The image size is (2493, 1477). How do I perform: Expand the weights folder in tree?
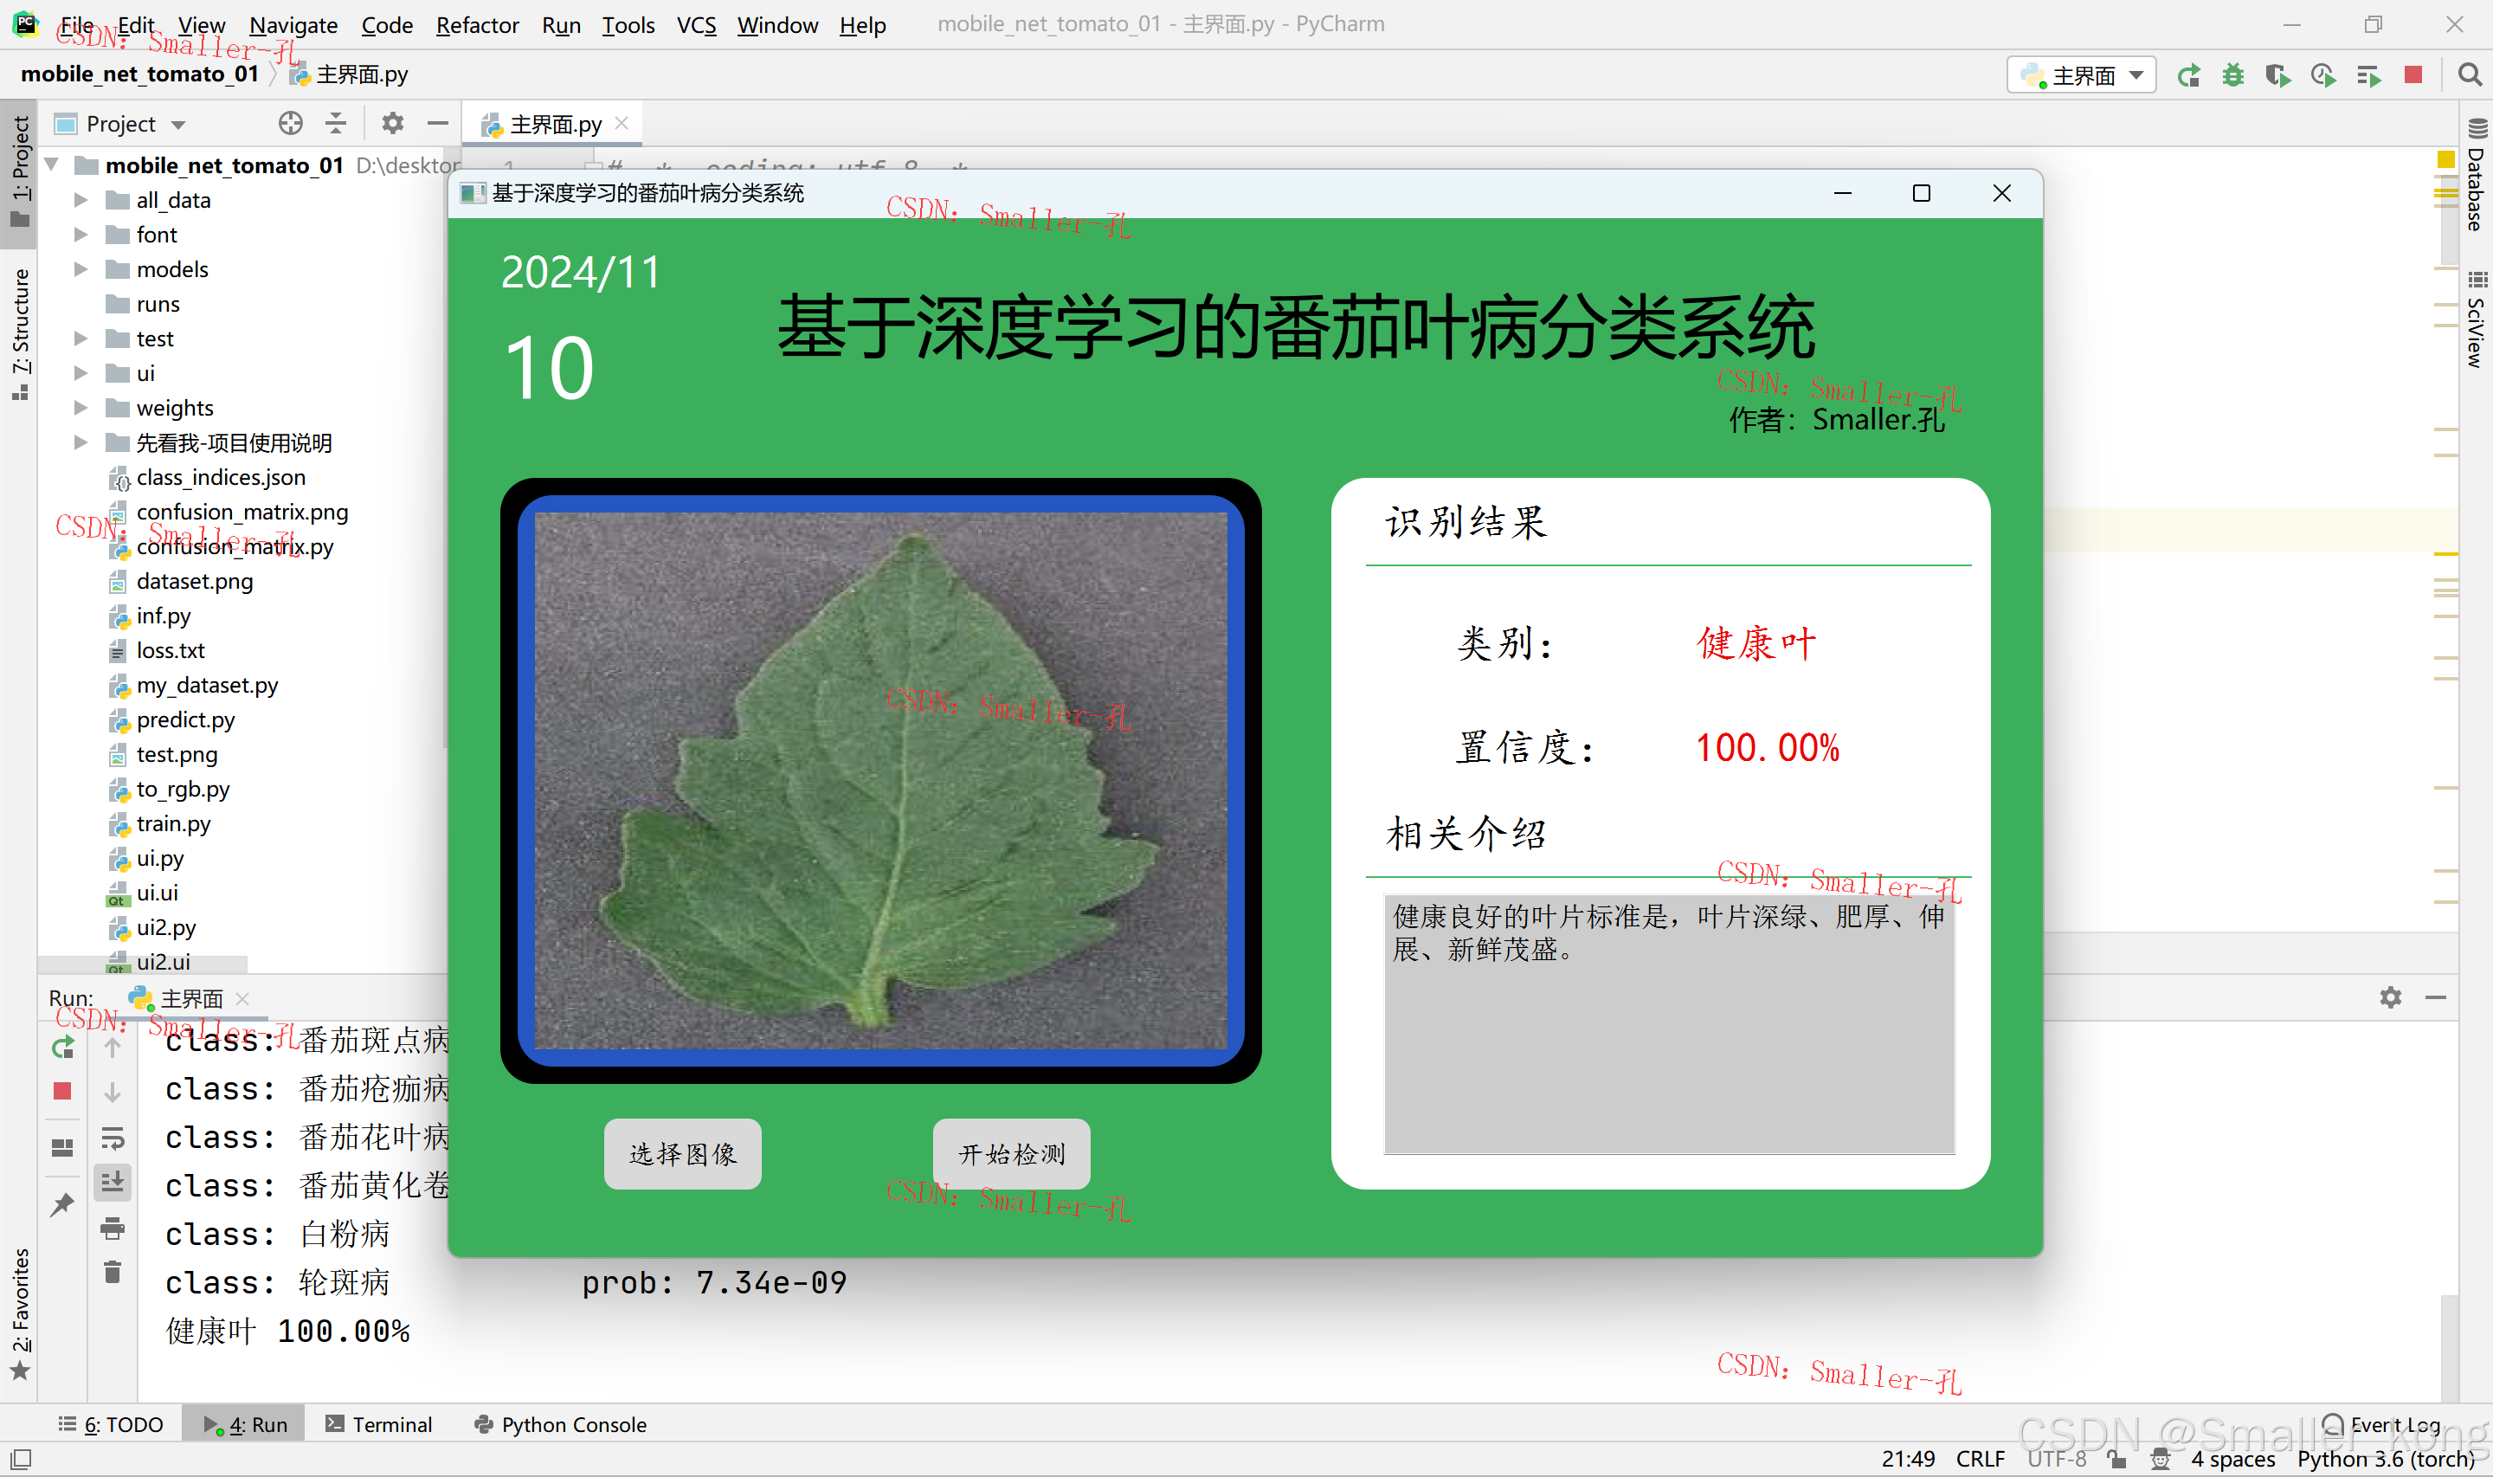(81, 408)
